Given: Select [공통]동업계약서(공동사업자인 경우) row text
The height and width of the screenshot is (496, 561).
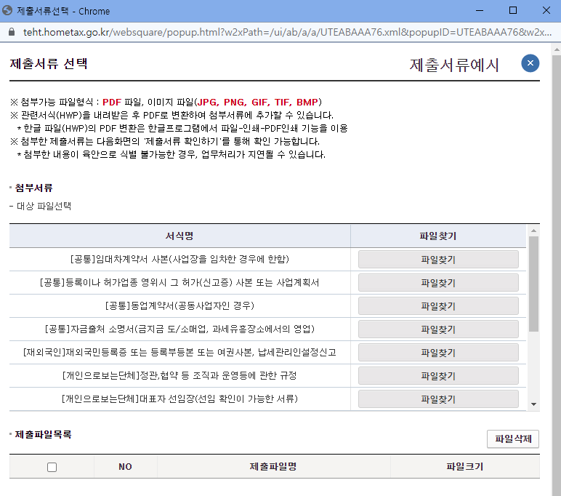Looking at the screenshot, I should pos(179,305).
